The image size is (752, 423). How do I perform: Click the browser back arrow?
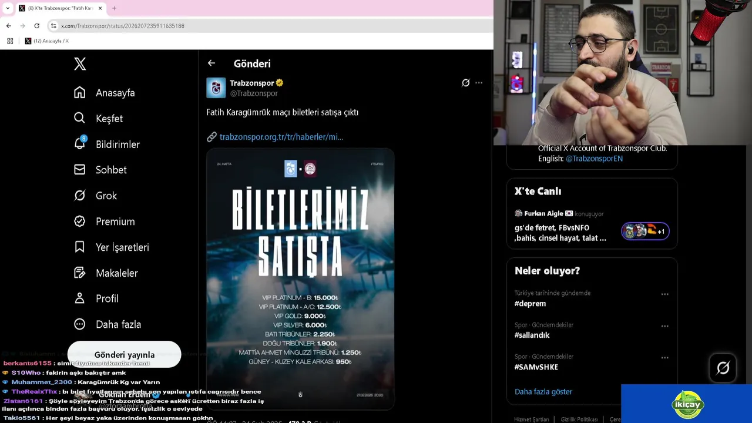(x=9, y=26)
